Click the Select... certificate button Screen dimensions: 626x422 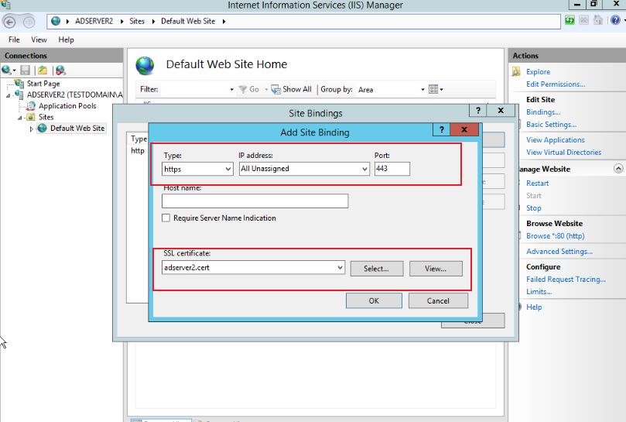click(x=377, y=269)
